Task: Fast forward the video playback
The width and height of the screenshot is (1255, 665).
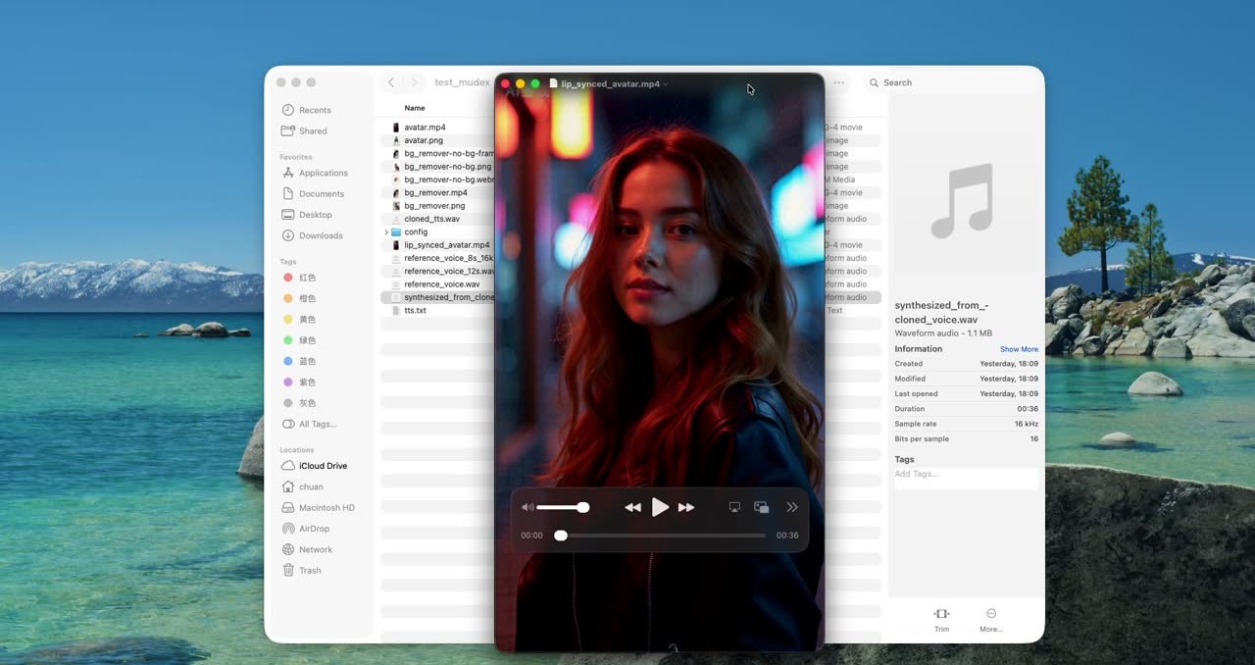Action: coord(686,507)
